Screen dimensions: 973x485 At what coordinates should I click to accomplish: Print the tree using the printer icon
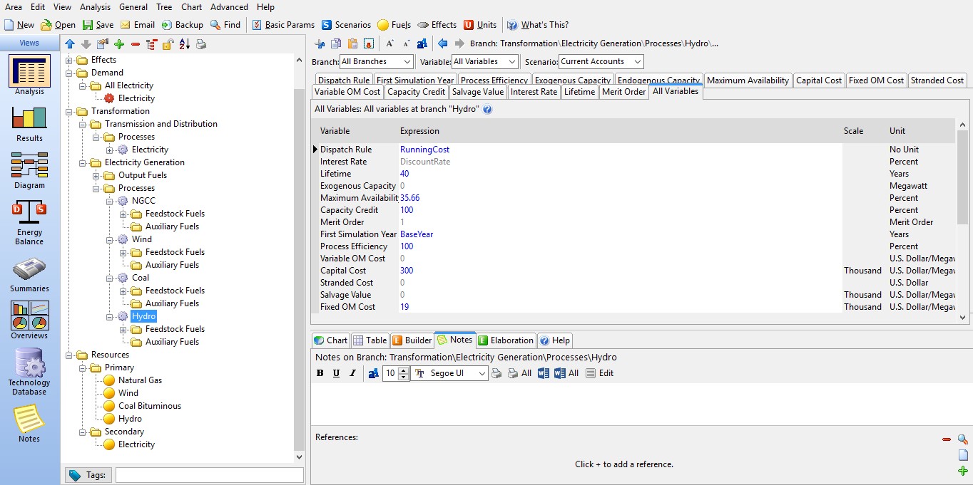(x=201, y=44)
